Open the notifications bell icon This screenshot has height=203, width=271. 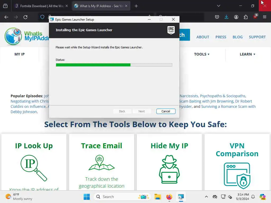[x=253, y=197]
